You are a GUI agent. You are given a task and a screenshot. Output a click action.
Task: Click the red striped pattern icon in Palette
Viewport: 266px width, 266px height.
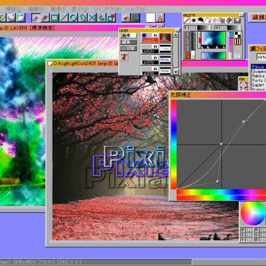[238, 42]
